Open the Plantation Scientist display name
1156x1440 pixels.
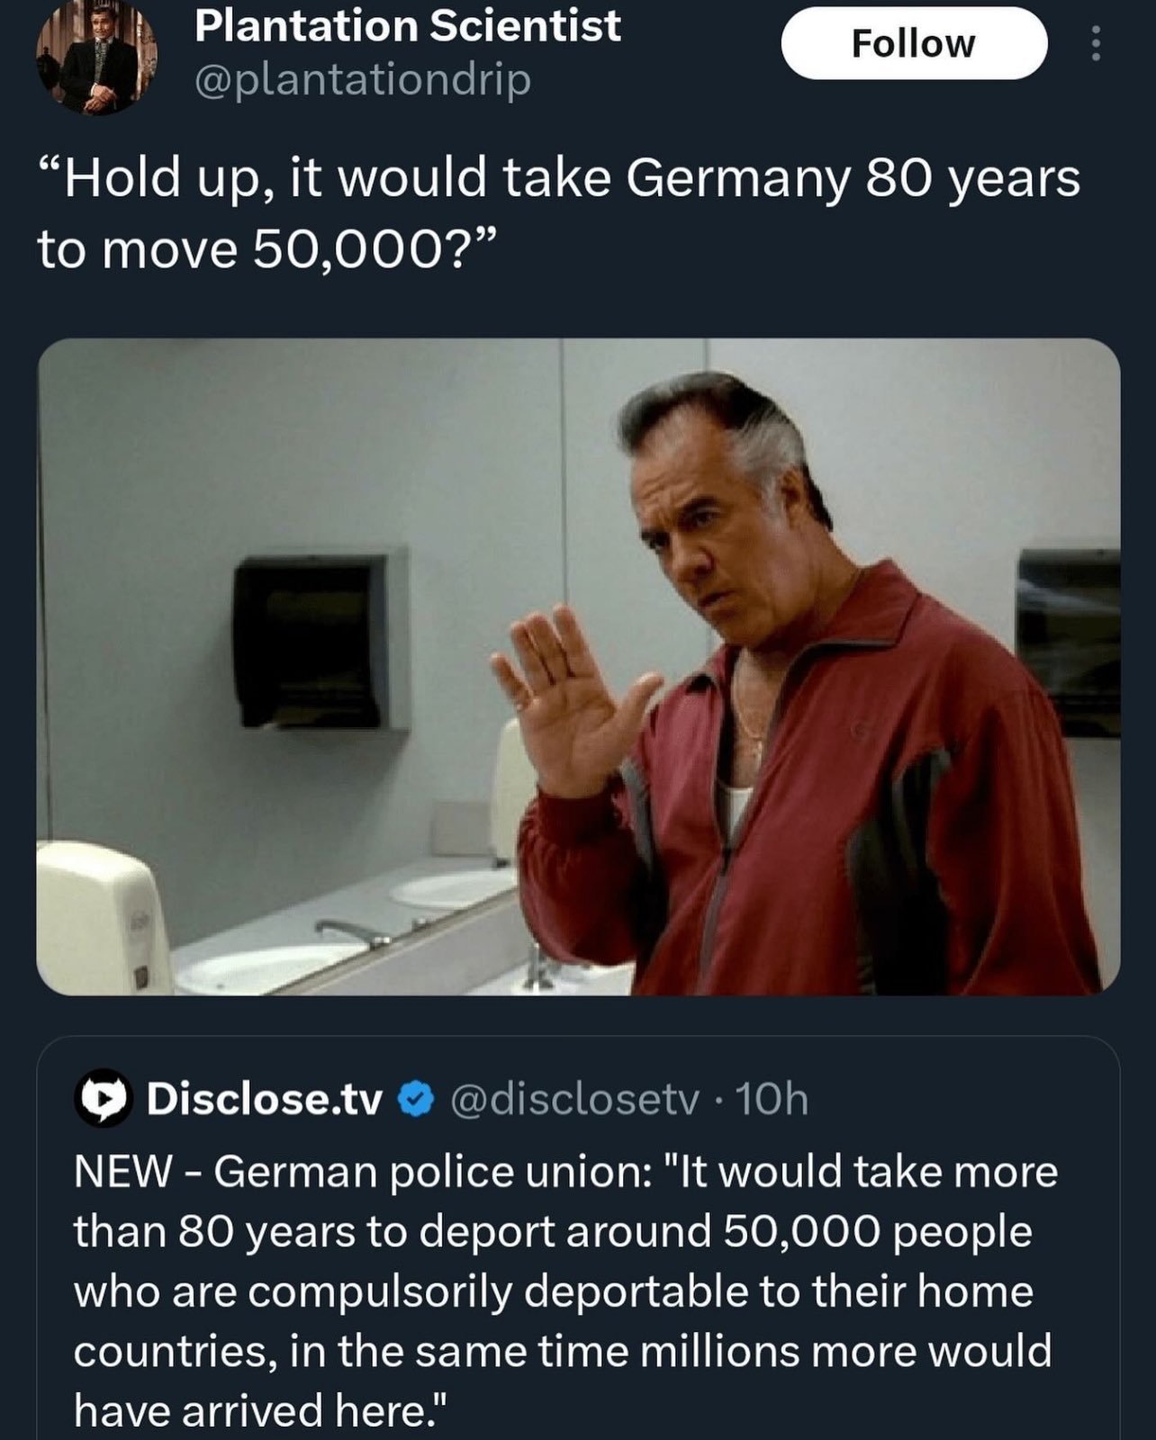[407, 25]
